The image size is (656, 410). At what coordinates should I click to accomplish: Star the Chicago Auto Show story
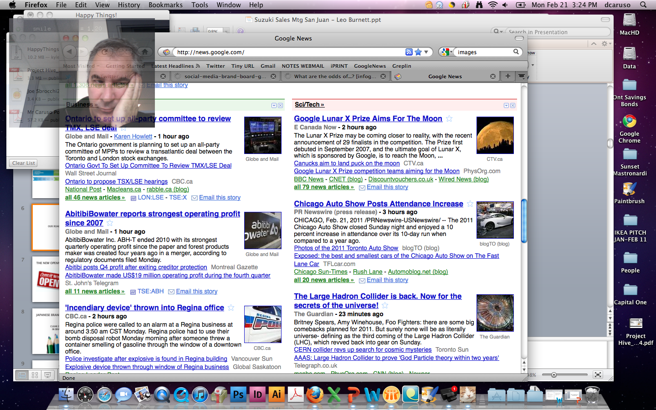(x=470, y=204)
